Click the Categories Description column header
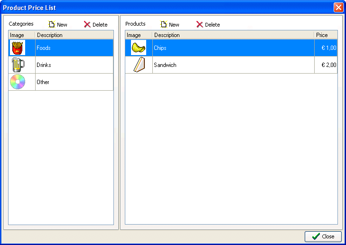 (74, 35)
